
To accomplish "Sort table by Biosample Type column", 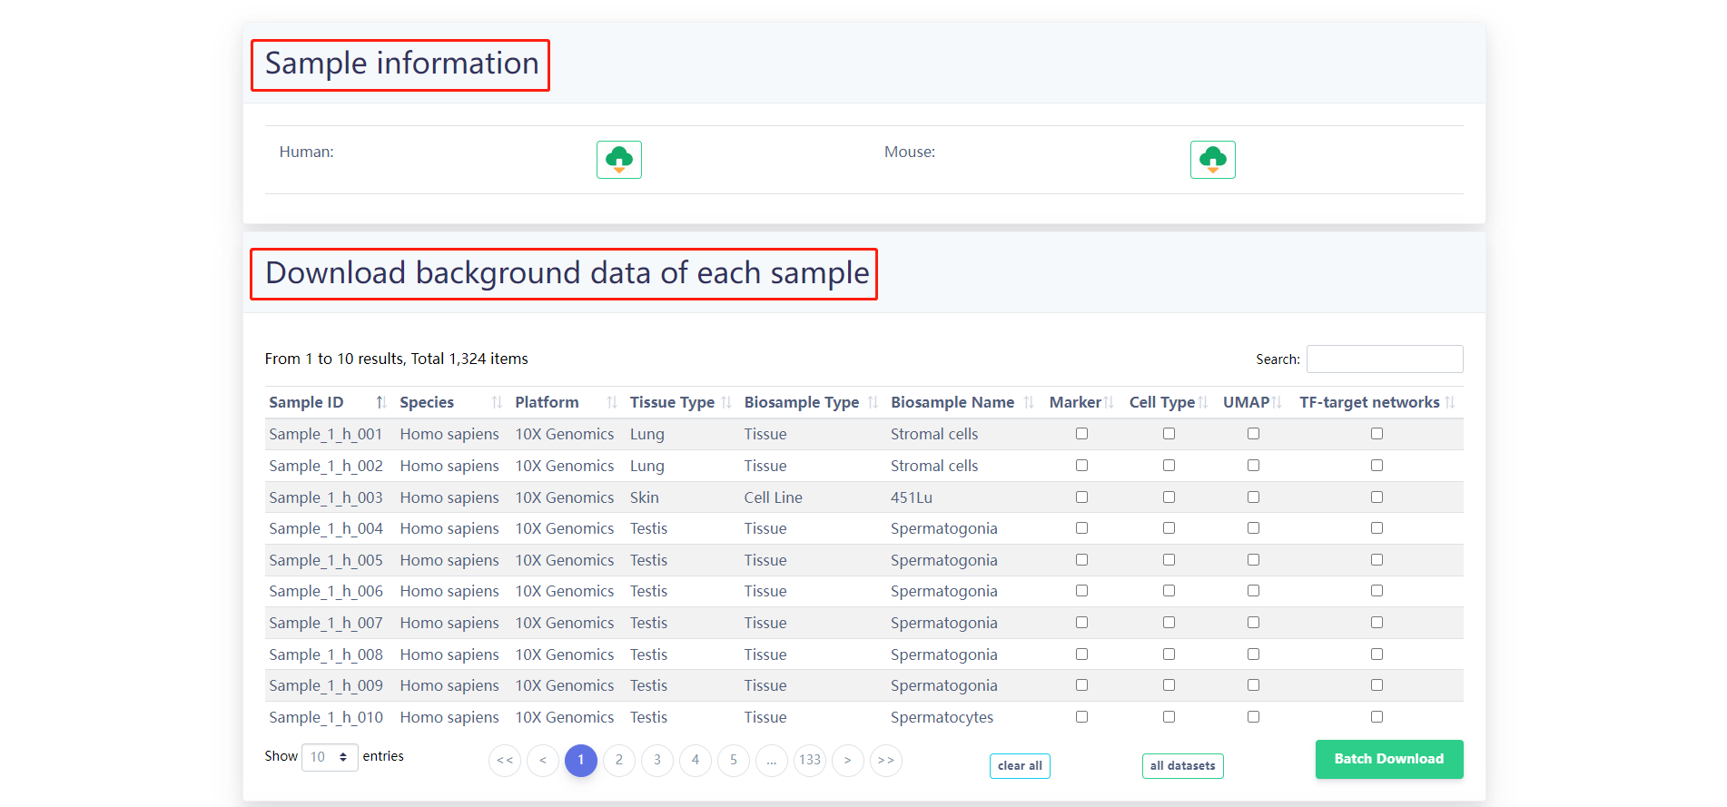I will [x=812, y=402].
